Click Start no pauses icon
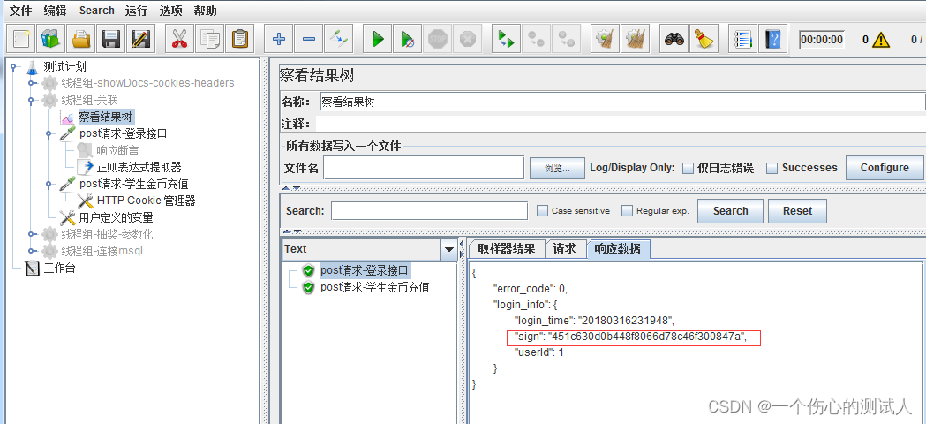The image size is (926, 424). coord(408,40)
